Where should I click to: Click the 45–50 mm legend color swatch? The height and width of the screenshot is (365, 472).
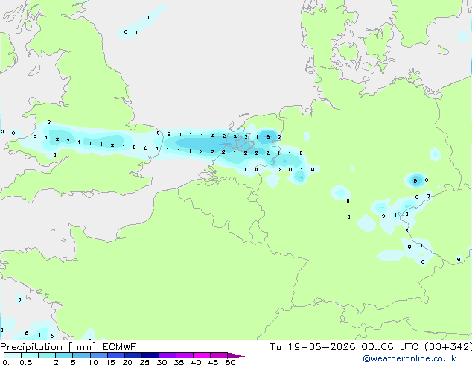(x=219, y=355)
